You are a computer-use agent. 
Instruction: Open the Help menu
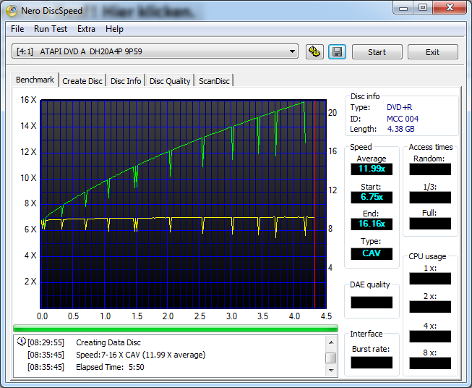[x=114, y=29]
